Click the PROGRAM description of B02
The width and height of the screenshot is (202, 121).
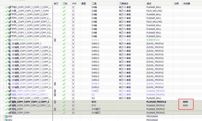point(152,116)
